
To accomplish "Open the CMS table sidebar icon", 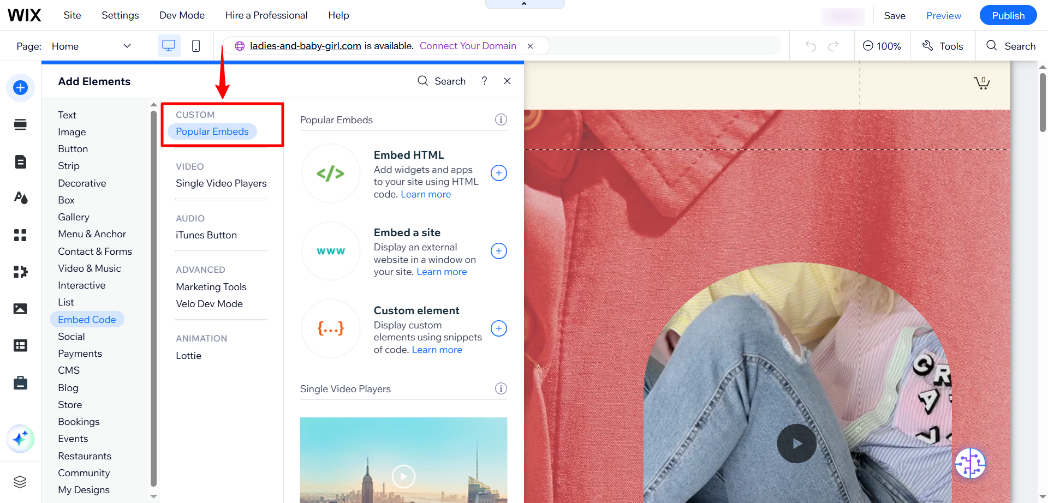I will [x=20, y=345].
